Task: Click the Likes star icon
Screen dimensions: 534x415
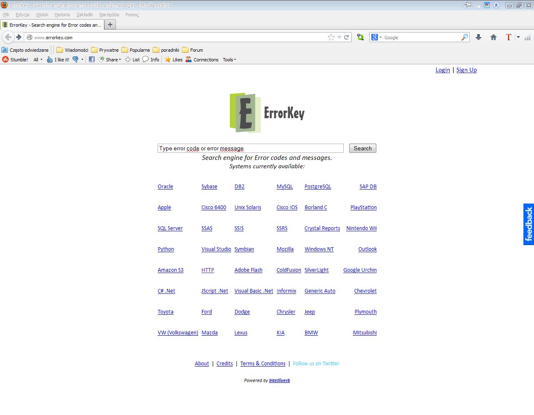Action: [x=168, y=60]
